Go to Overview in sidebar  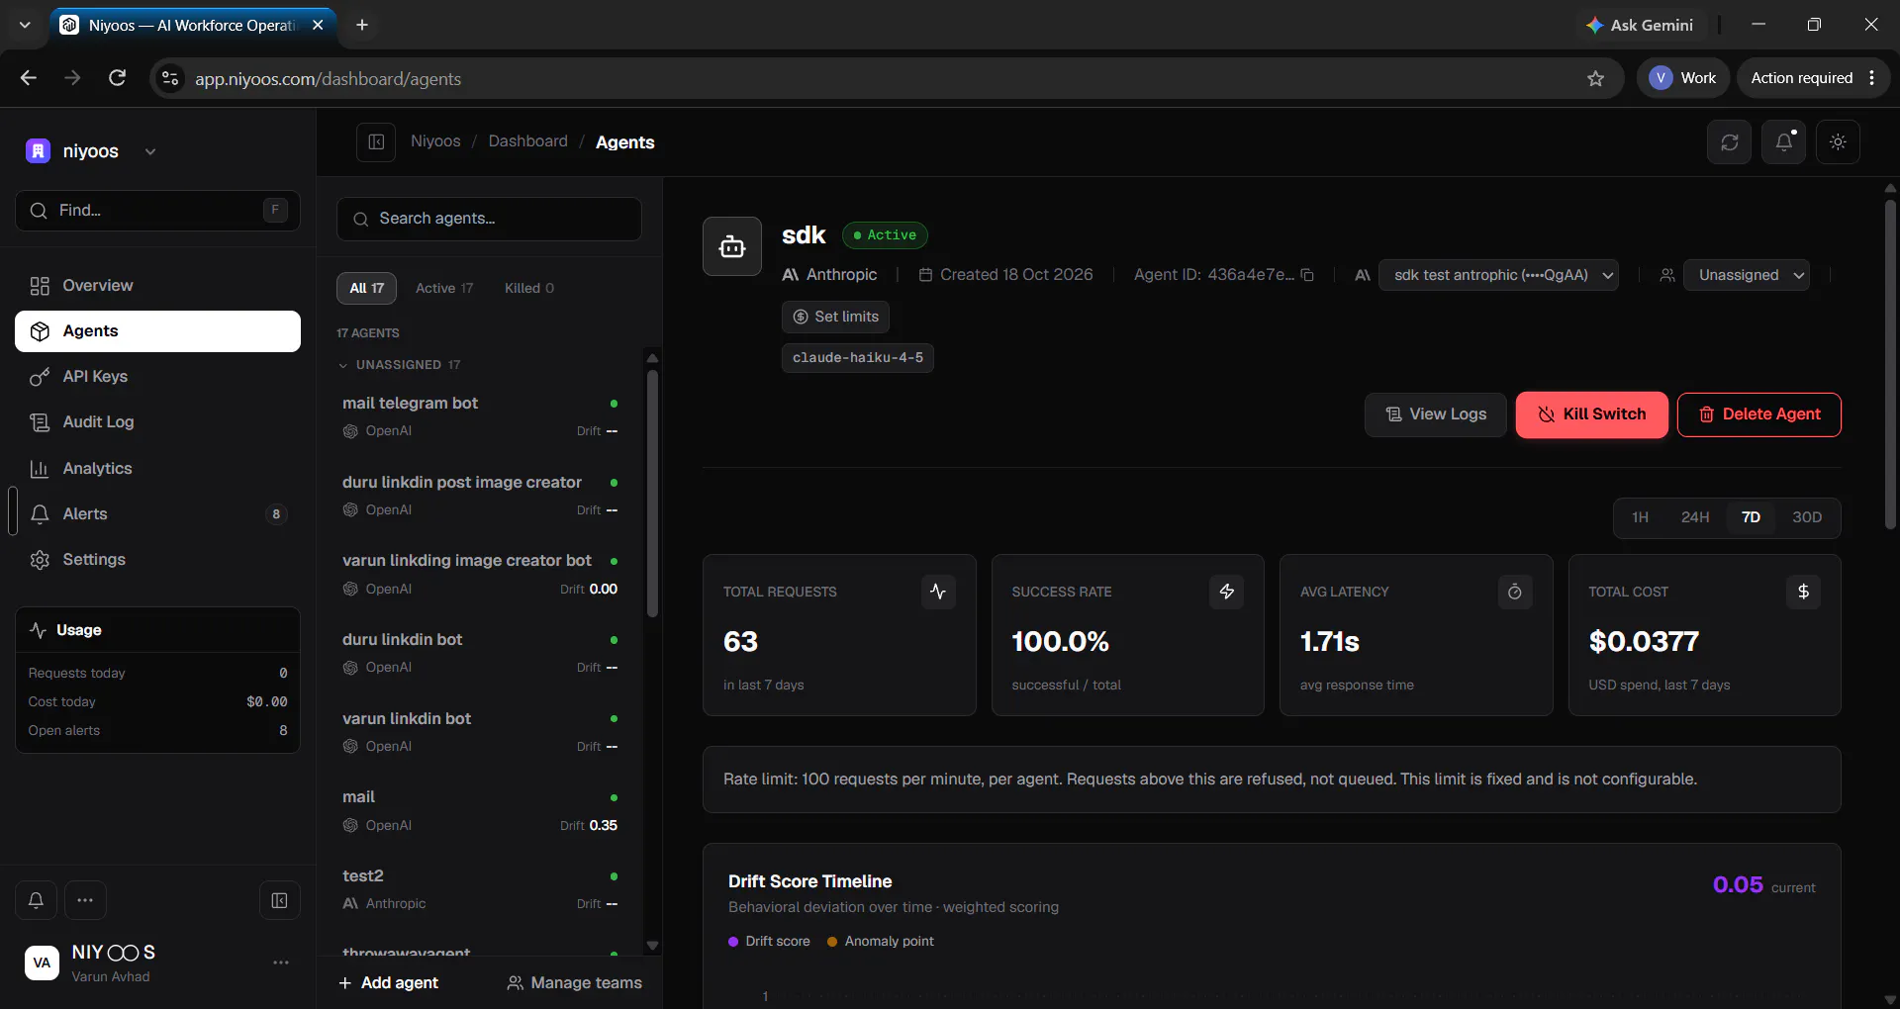[x=157, y=286]
